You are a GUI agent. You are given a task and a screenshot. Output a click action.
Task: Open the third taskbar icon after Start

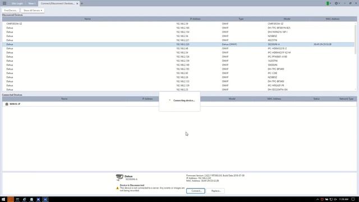[17, 199]
